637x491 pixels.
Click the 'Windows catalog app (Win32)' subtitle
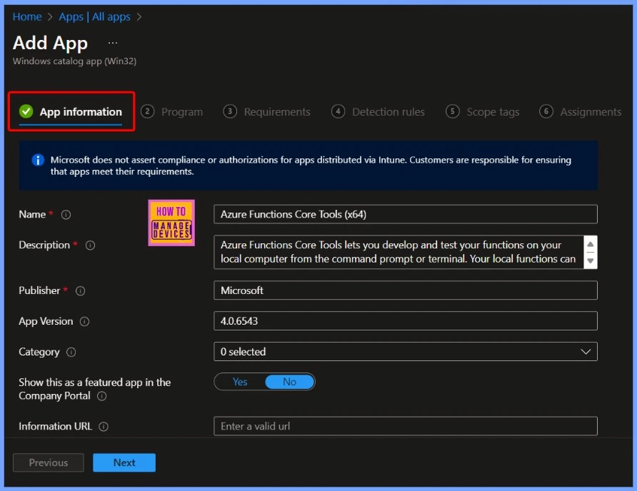(75, 61)
